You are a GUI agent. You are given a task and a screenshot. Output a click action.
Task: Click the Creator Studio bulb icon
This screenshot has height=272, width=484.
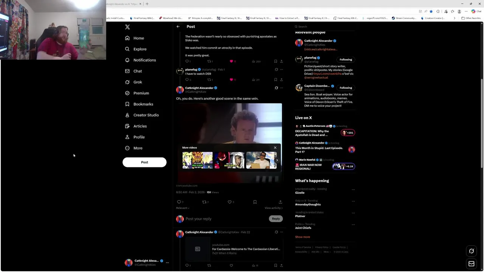click(x=127, y=115)
